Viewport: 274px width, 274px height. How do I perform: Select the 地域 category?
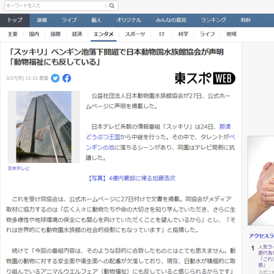point(231,34)
